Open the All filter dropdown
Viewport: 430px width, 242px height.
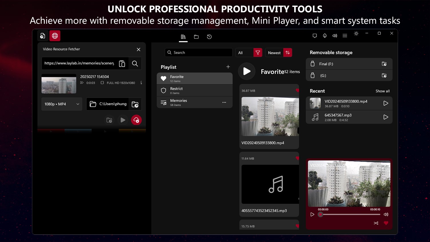click(x=244, y=53)
